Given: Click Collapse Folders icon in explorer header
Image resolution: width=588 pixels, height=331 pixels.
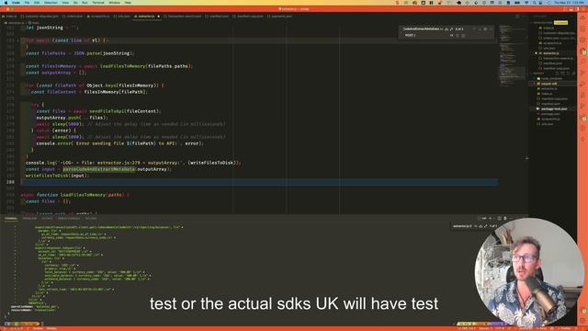Looking at the screenshot, I should [x=573, y=73].
